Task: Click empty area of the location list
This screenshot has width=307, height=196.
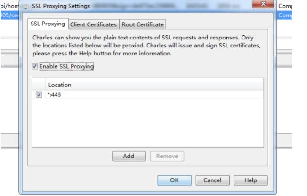Action: 148,123
